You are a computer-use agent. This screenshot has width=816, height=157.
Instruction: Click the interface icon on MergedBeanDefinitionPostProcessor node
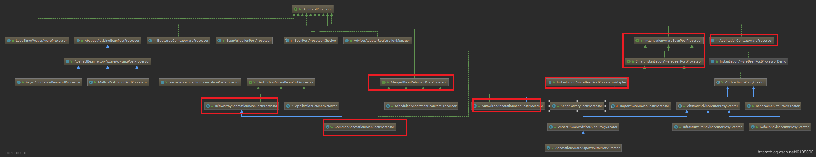pos(384,82)
